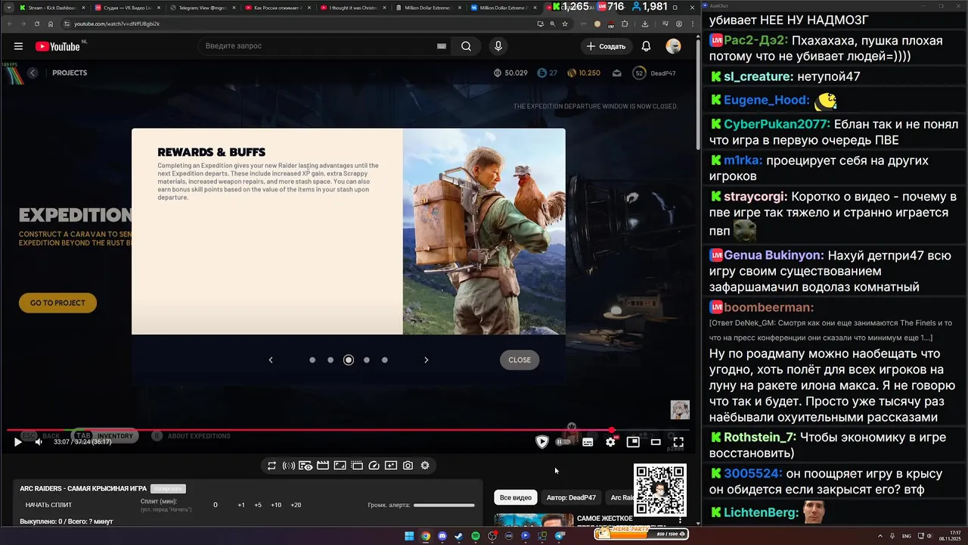Image resolution: width=968 pixels, height=545 pixels.
Task: Mute the video with the volume icon
Action: coord(39,442)
